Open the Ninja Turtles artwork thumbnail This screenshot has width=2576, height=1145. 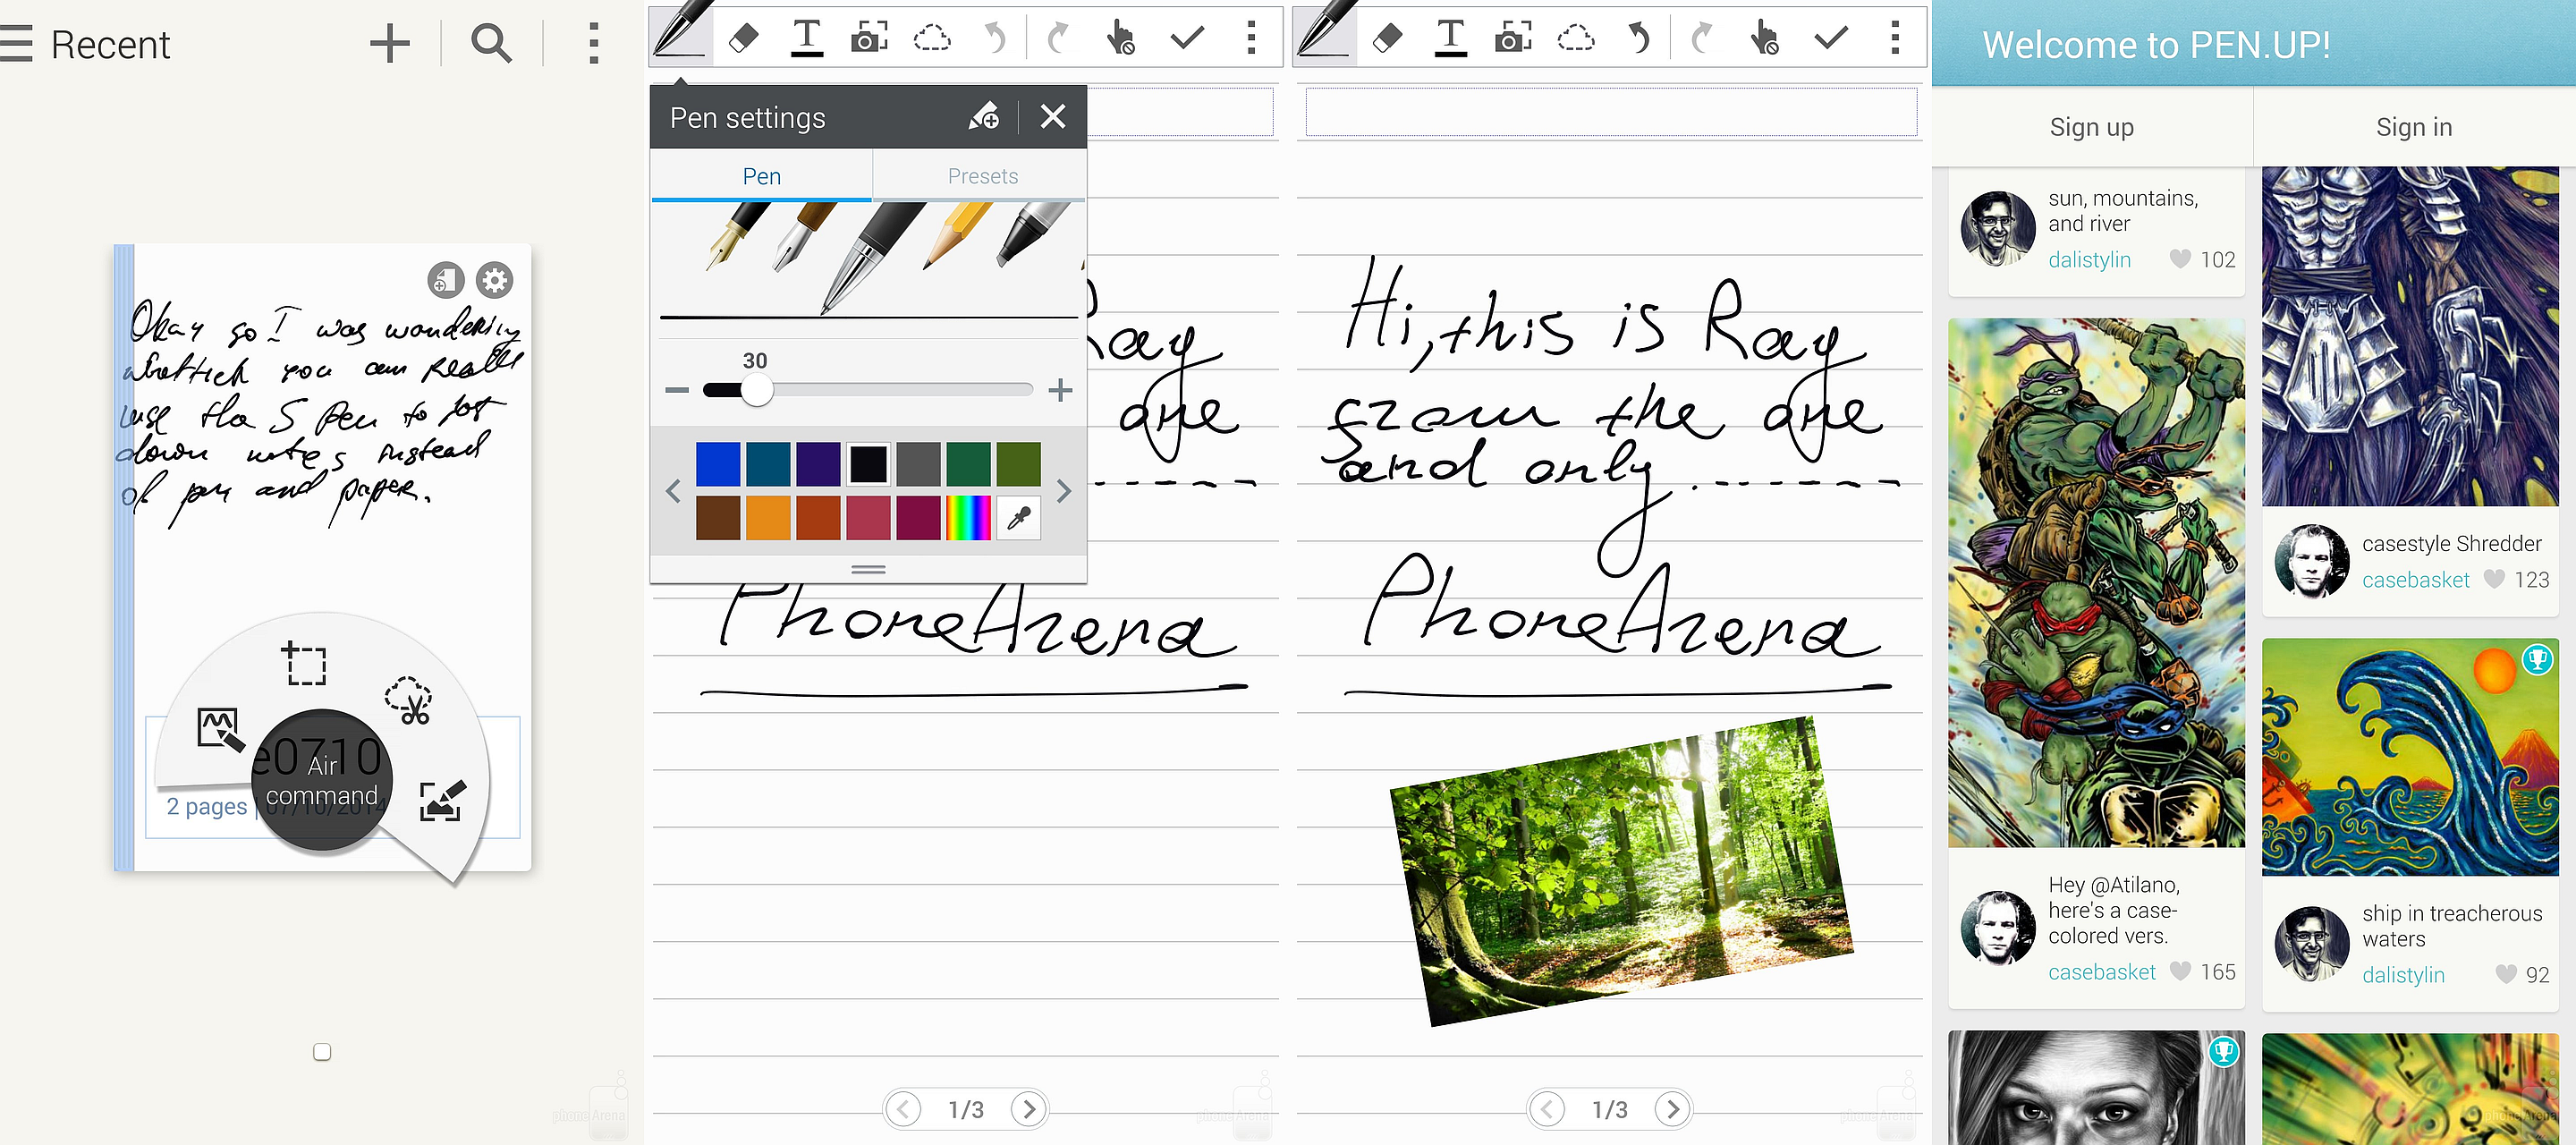pos(2096,583)
